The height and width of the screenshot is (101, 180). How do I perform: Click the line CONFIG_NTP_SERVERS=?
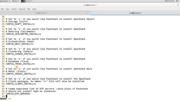pyautogui.click(x=18, y=94)
